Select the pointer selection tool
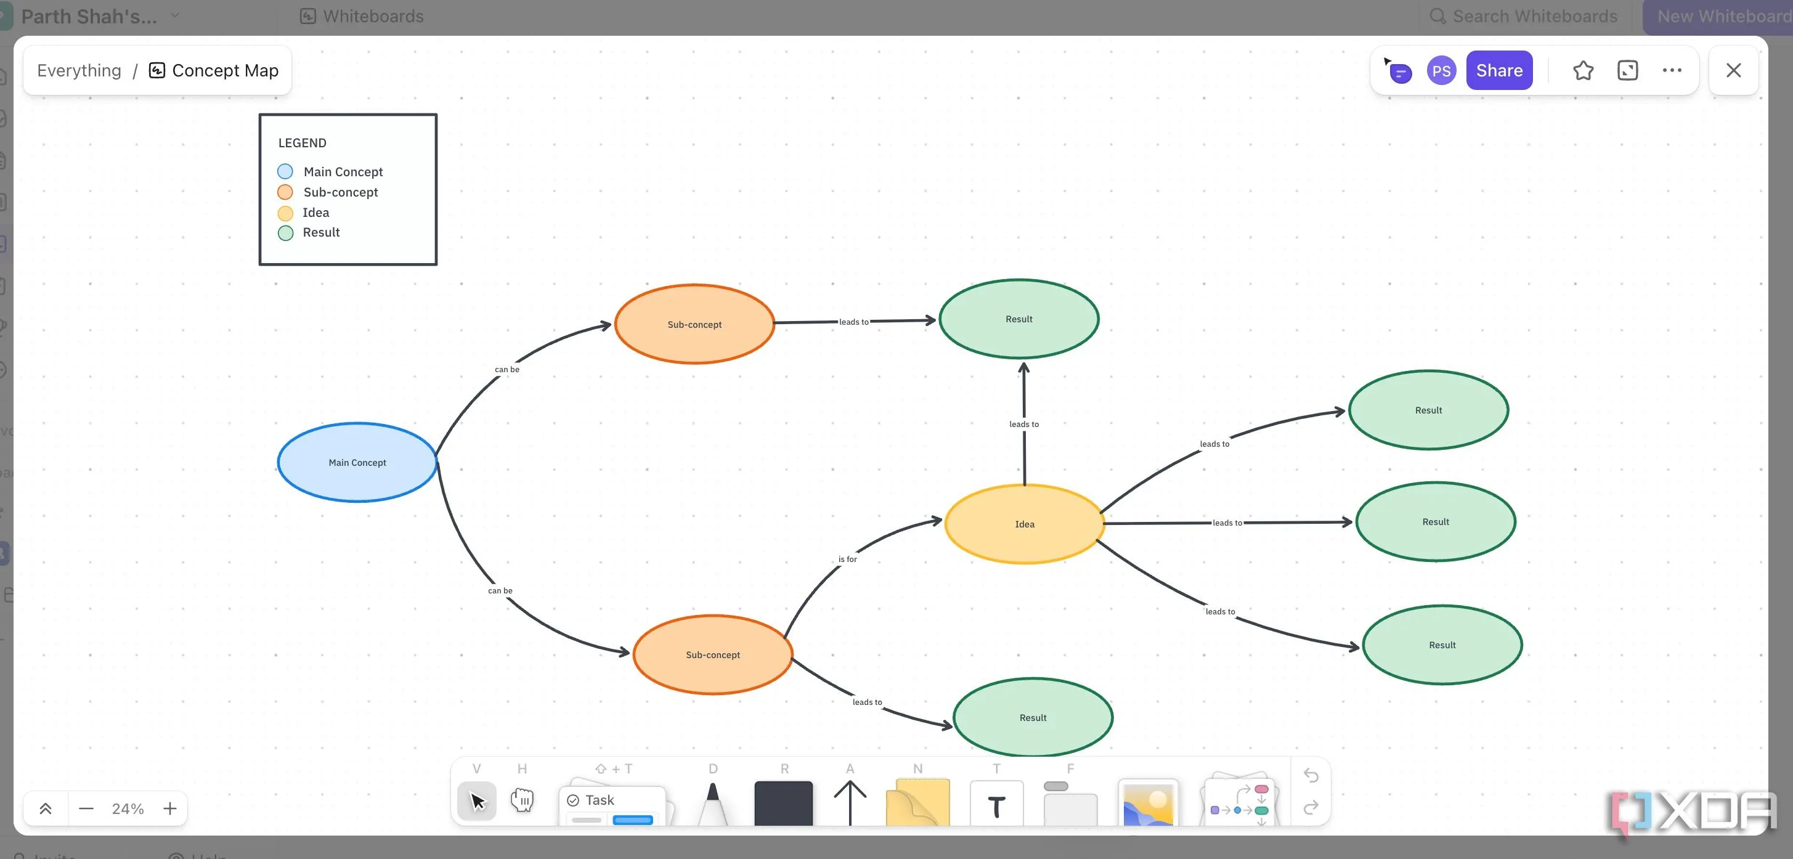The height and width of the screenshot is (859, 1793). coord(477,801)
